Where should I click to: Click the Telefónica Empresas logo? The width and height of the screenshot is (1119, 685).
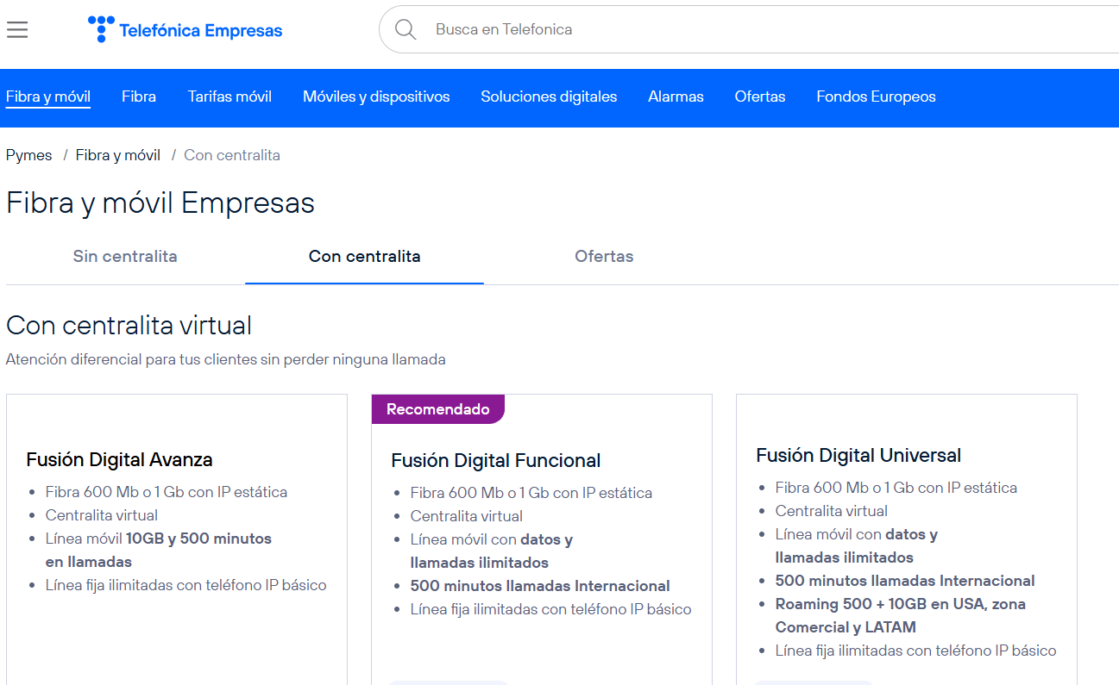click(185, 30)
